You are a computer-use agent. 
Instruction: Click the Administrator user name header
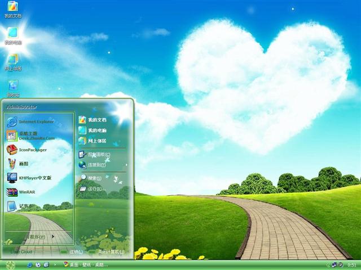point(21,107)
